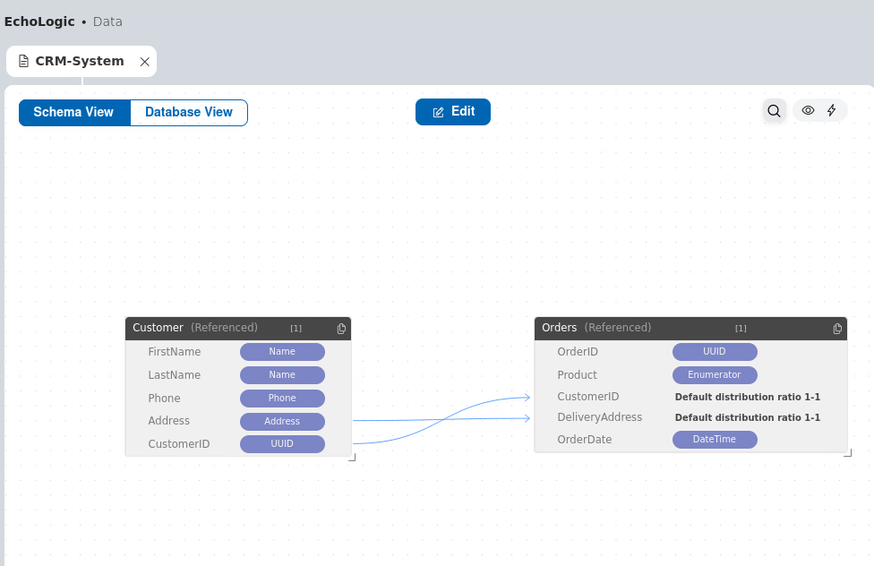
Task: Click the EchoLogic app title
Action: coord(39,21)
